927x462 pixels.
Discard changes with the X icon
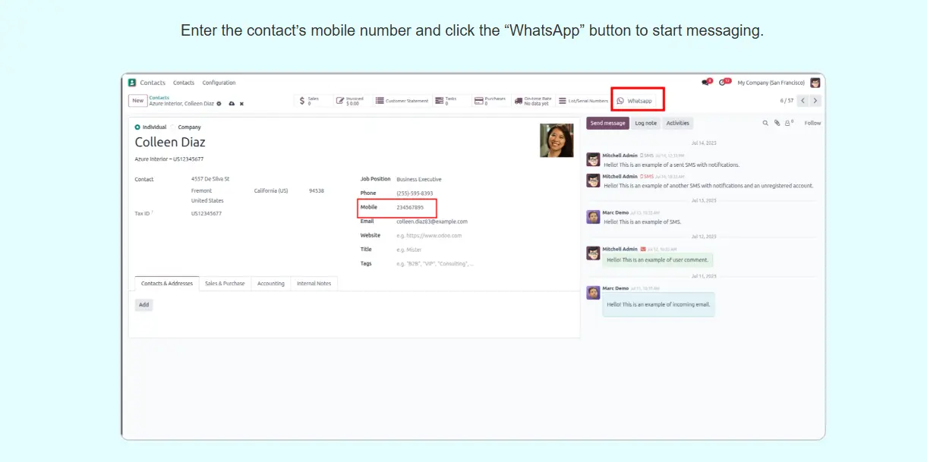241,104
